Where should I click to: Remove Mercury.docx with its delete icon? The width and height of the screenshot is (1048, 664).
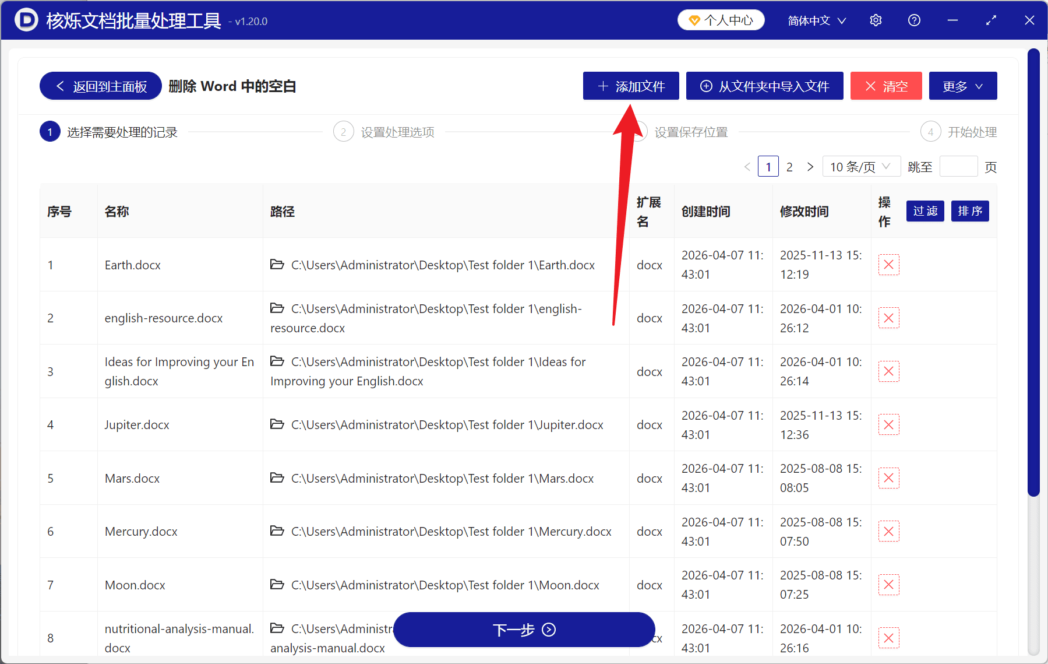coord(888,531)
